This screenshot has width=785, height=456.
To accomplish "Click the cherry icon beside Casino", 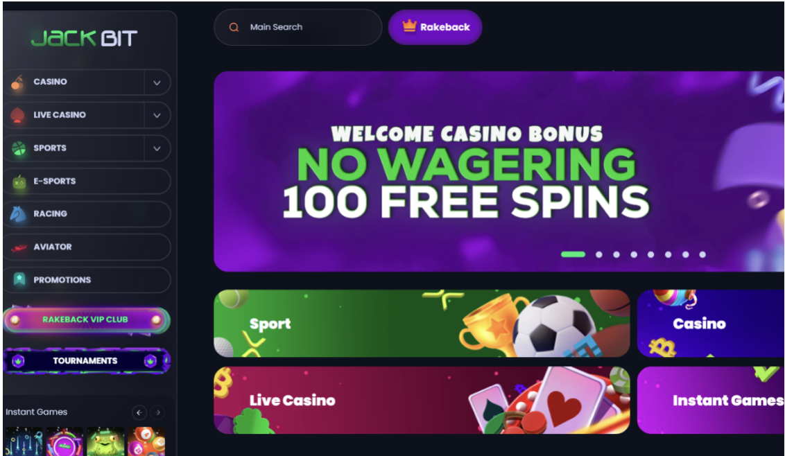I will 18,82.
